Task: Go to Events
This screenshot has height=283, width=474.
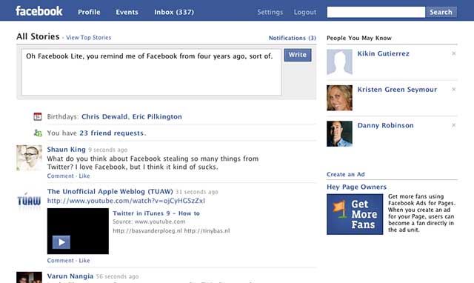Action: coord(127,12)
